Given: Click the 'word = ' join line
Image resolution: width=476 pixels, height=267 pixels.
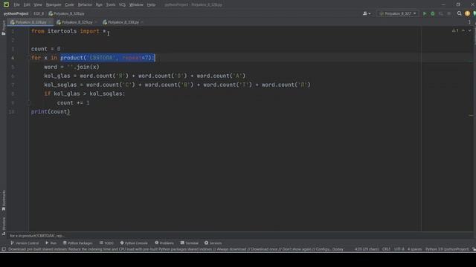Looking at the screenshot, I should (71, 67).
